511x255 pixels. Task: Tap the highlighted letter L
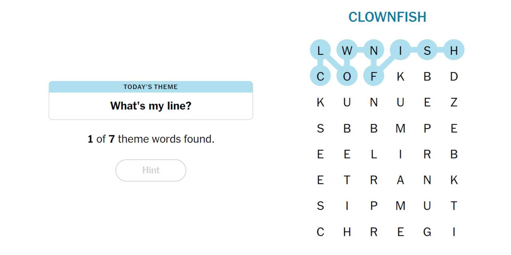coord(320,50)
